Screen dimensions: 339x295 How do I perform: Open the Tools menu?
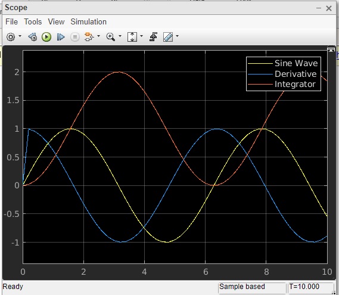(x=33, y=22)
